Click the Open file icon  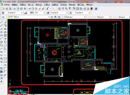coord(7,9)
